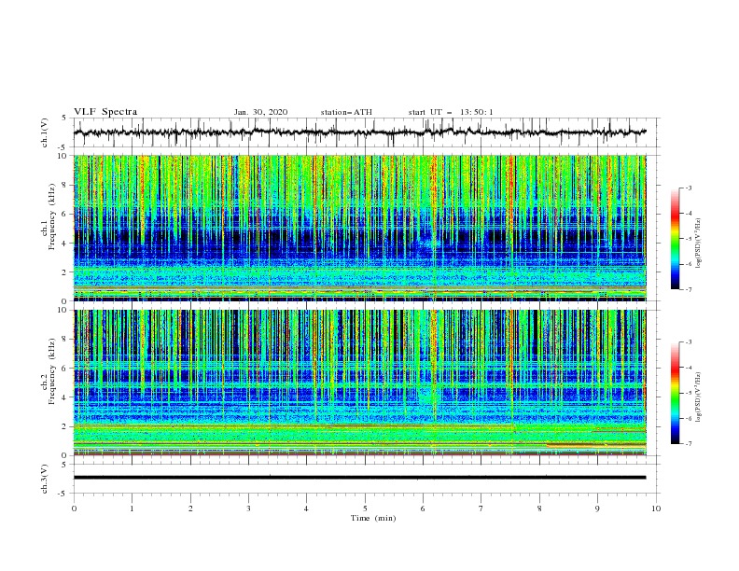This screenshot has width=739, height=571.
Task: Click the "ch.3(V)" axis label
Action: (45, 479)
